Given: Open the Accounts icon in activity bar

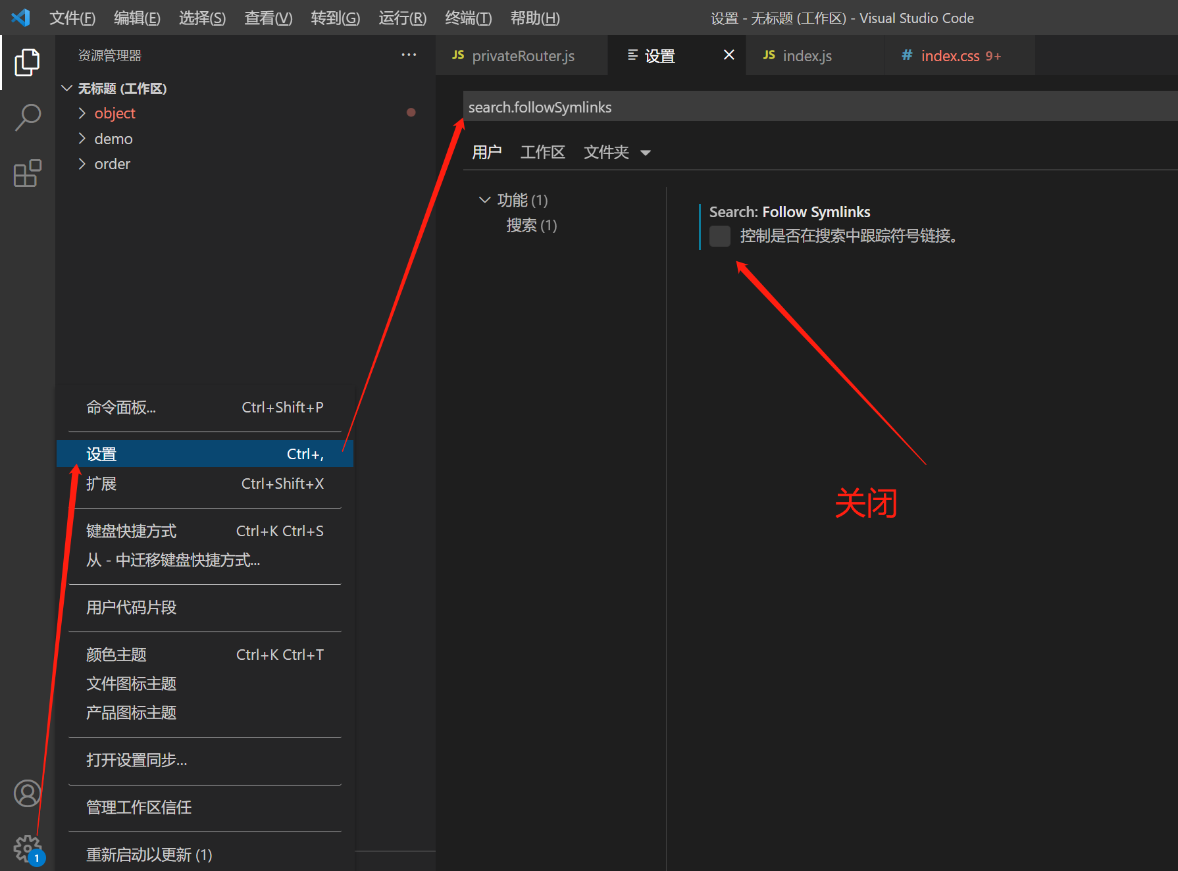Looking at the screenshot, I should tap(26, 793).
